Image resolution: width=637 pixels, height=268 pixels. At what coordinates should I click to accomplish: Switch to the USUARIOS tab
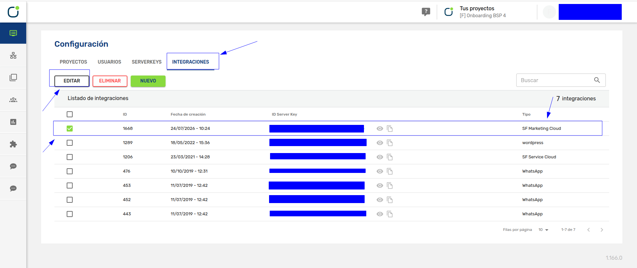point(109,62)
